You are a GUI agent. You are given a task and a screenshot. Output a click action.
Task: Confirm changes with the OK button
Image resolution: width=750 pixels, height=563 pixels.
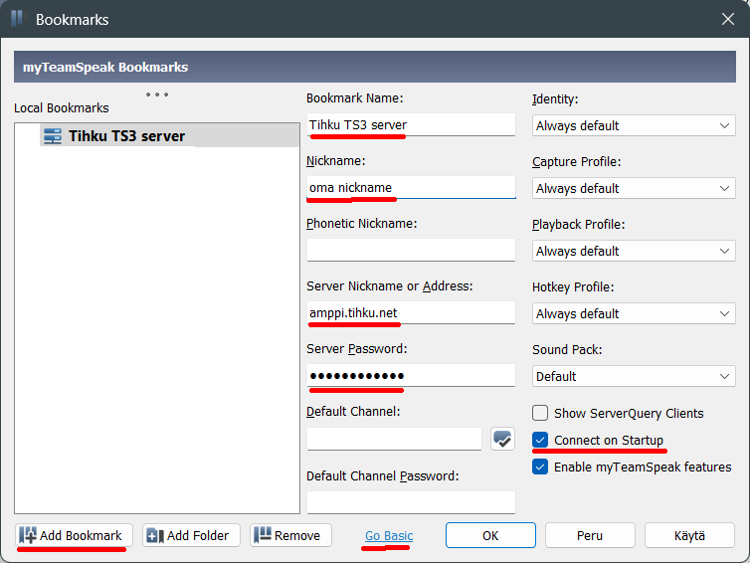point(490,535)
